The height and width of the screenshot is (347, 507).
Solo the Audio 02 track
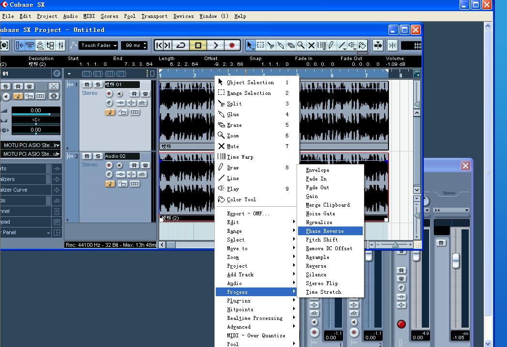[x=98, y=156]
